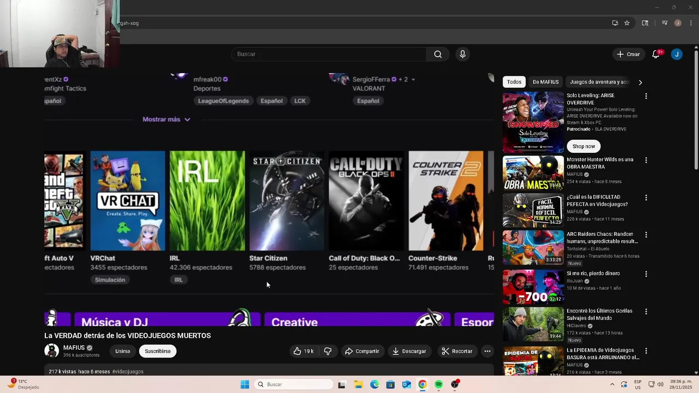699x393 pixels.
Task: Install app icon in the address bar
Action: (615, 23)
